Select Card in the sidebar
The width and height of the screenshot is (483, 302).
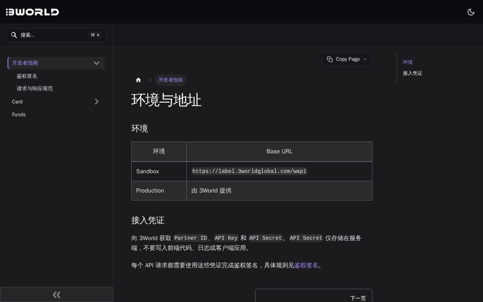pos(17,102)
